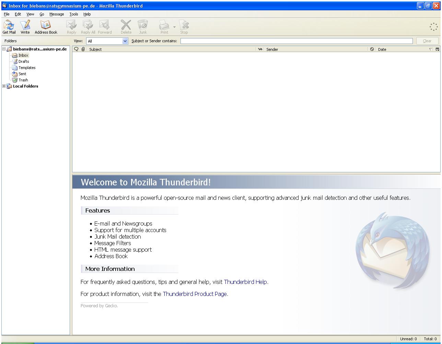This screenshot has width=442, height=344.
Task: Sort messages by the thread column icon
Action: pos(76,49)
